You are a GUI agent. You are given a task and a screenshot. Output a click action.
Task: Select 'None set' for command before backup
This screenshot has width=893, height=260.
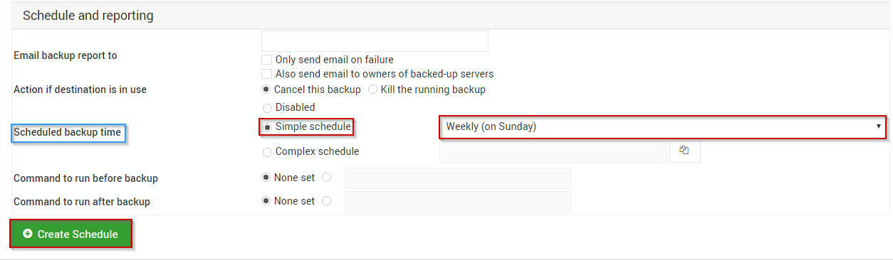[x=267, y=178]
